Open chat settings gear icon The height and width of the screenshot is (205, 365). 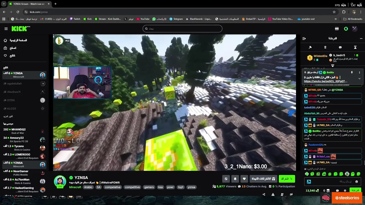tap(345, 191)
